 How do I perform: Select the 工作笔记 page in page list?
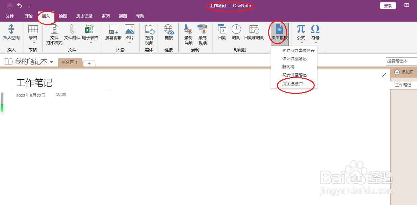coord(403,85)
